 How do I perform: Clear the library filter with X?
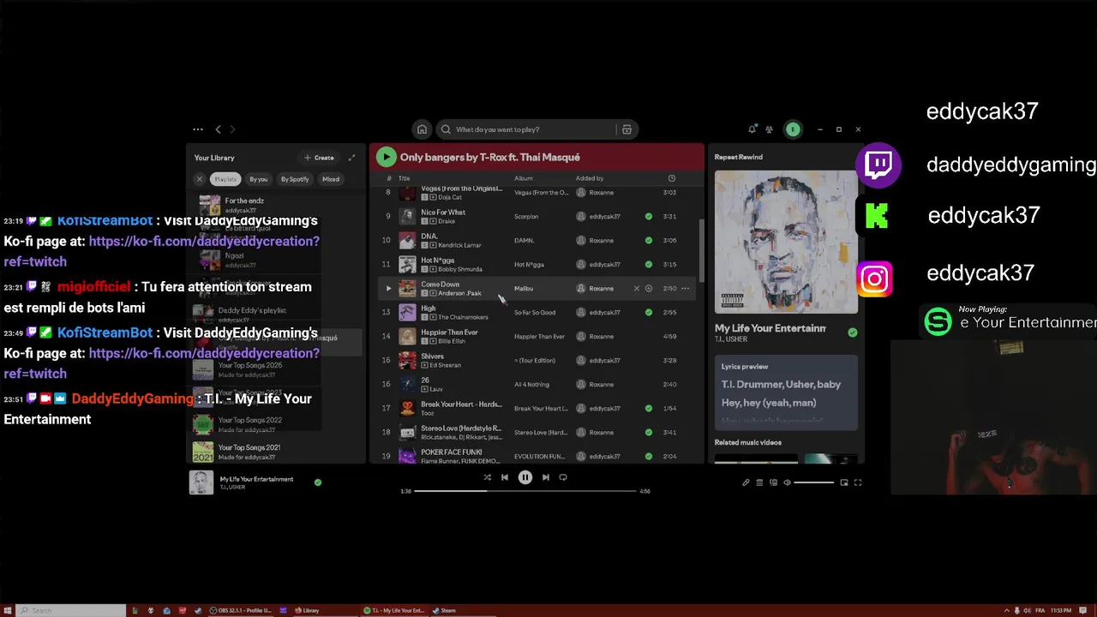[200, 179]
